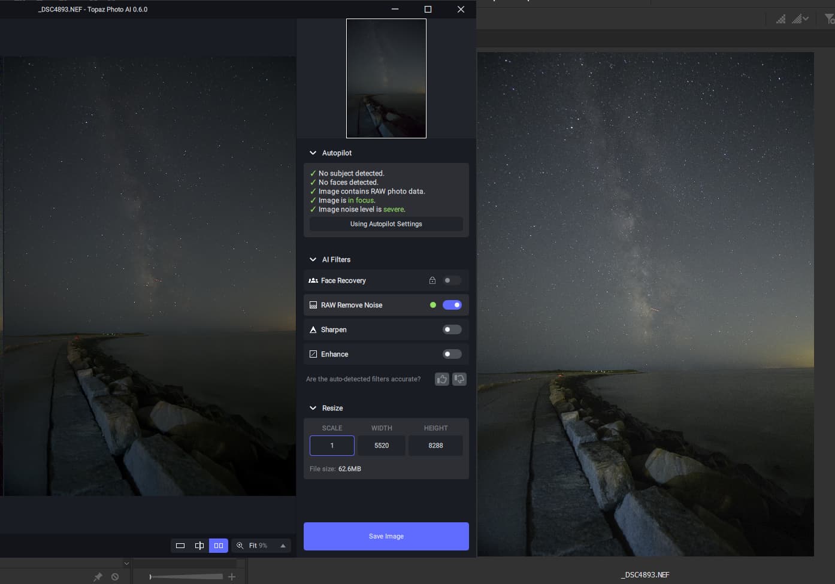This screenshot has width=835, height=584.
Task: Turn off RAW Remove Noise toggle
Action: click(x=452, y=305)
